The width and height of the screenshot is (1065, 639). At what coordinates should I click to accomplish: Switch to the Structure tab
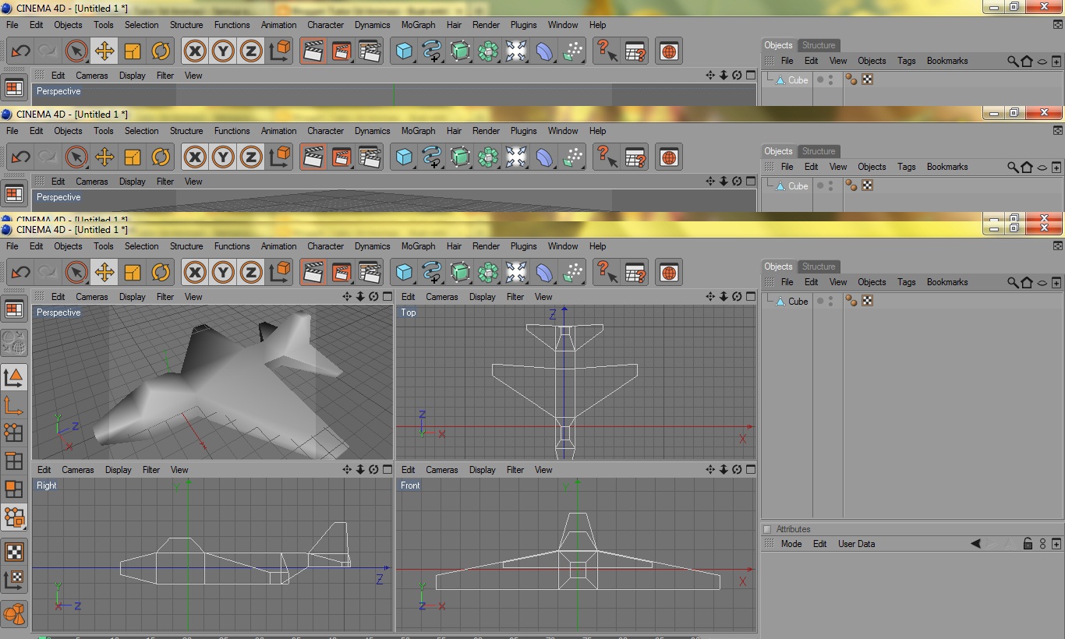point(819,266)
